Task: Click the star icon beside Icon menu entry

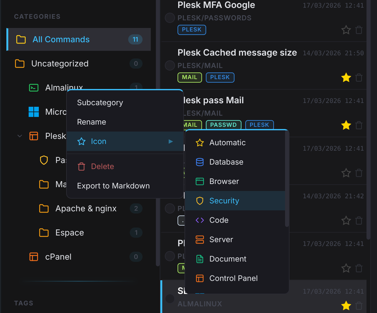Action: tap(81, 141)
